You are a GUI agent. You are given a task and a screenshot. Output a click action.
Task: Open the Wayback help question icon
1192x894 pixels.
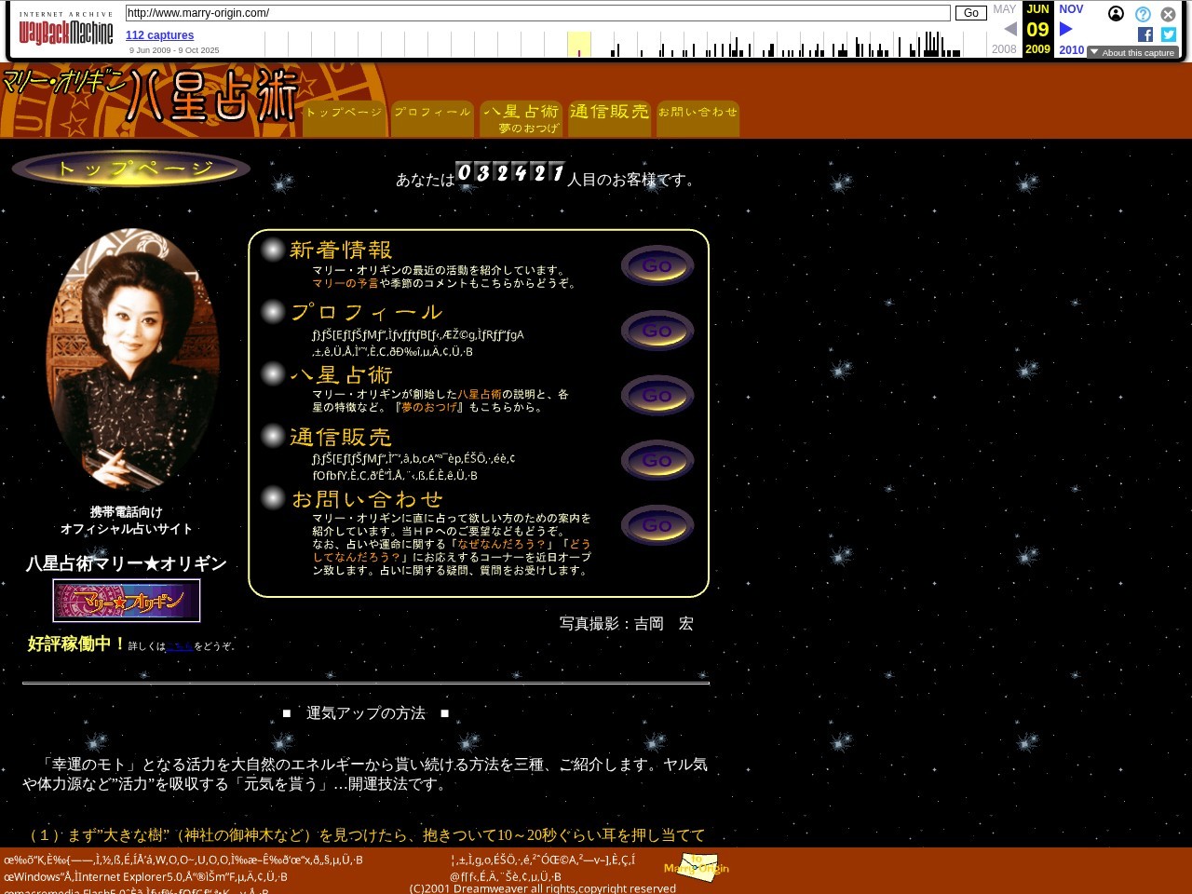(1143, 14)
